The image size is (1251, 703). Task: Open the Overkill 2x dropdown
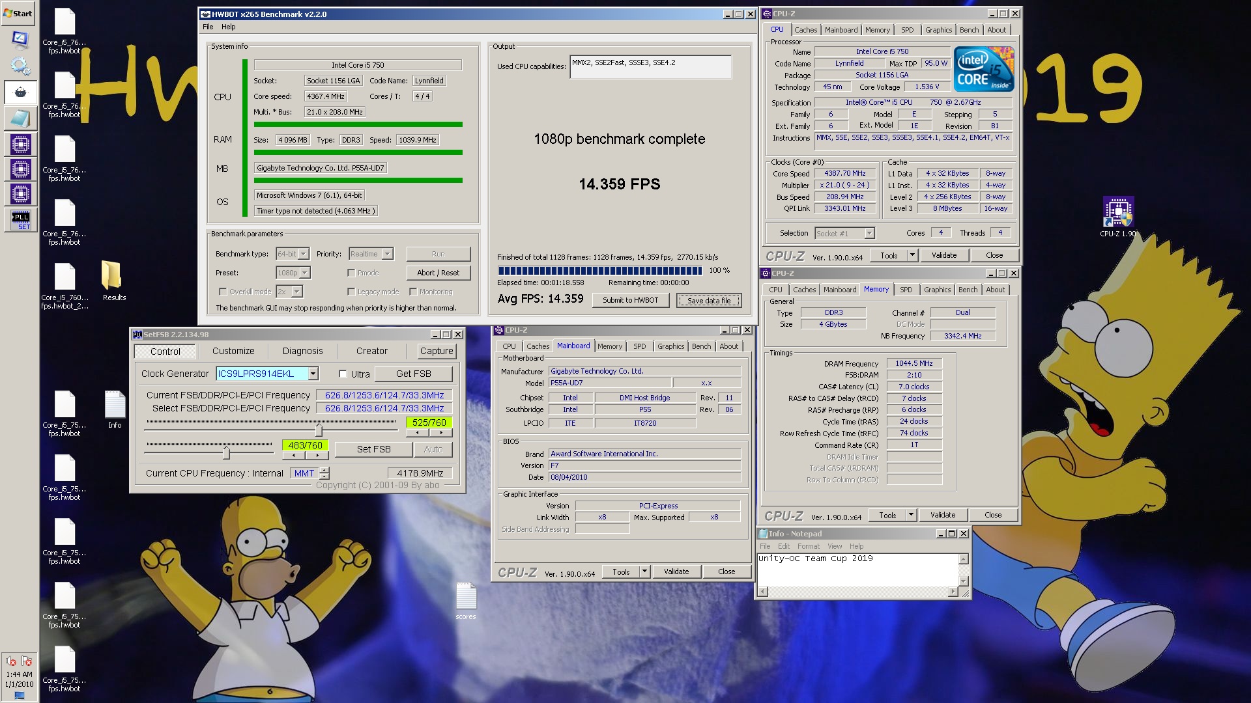click(x=297, y=292)
